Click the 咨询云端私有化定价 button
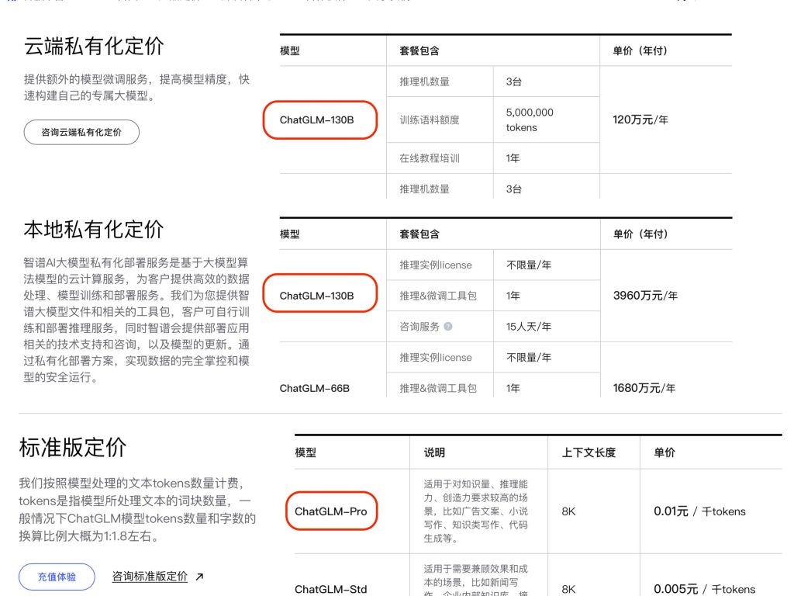Screen dimensions: 794x596 [x=81, y=132]
